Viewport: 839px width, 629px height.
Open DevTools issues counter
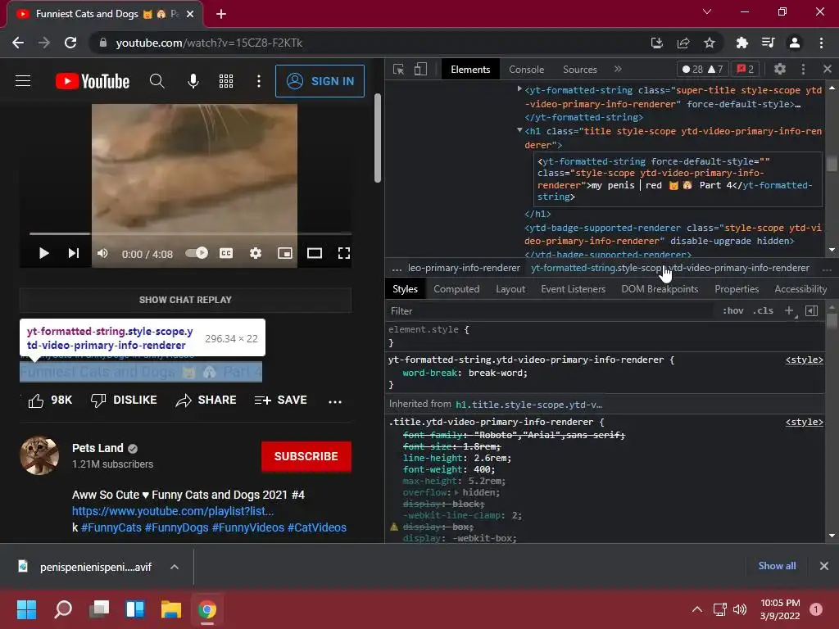pos(746,69)
